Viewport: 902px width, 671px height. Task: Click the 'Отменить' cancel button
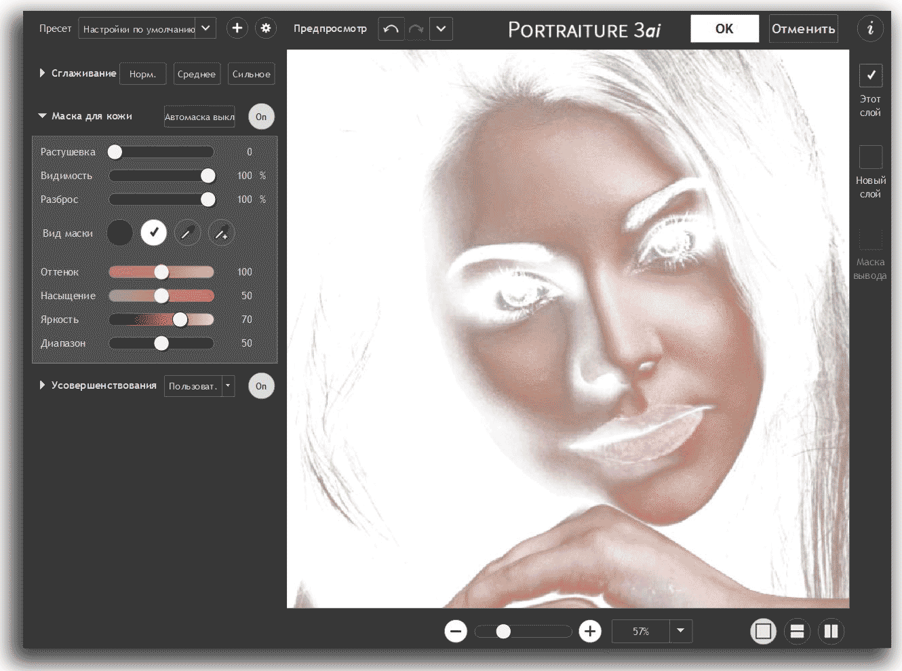click(x=803, y=28)
